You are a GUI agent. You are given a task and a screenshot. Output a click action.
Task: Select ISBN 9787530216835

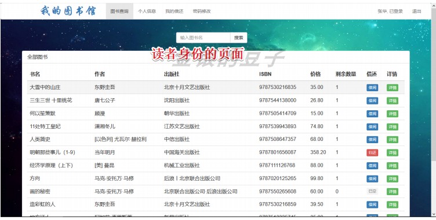point(278,87)
